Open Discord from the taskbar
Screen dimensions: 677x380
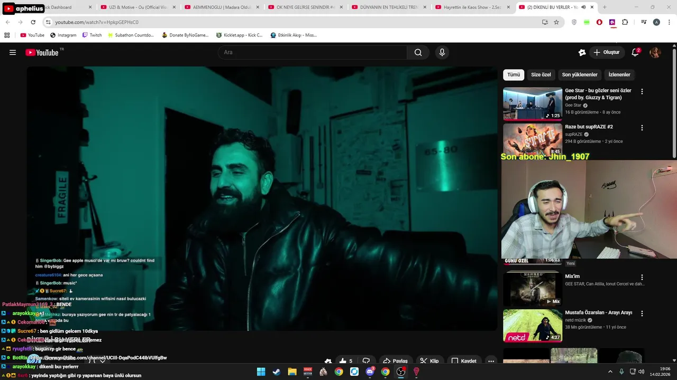click(370, 372)
